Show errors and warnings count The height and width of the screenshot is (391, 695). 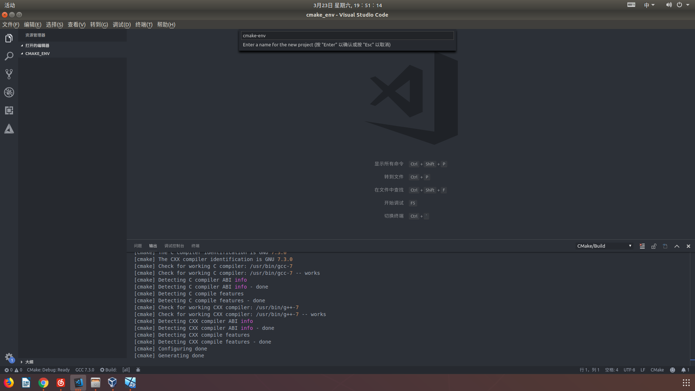coord(13,370)
